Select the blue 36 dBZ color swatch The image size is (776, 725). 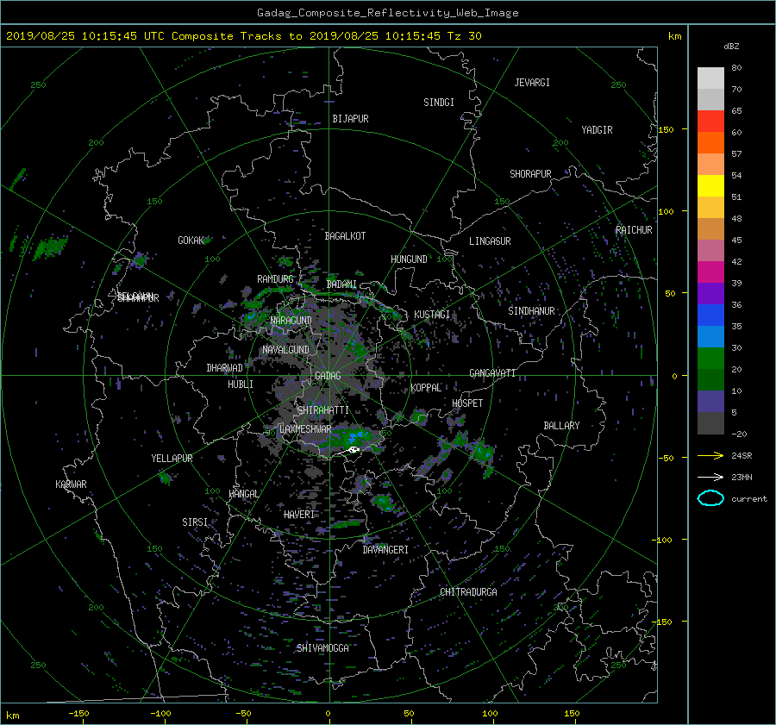710,315
